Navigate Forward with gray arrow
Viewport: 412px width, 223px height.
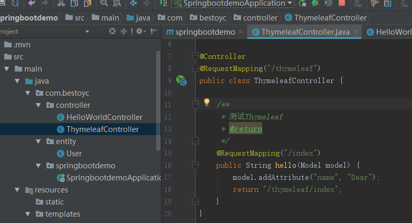pos(146,3)
